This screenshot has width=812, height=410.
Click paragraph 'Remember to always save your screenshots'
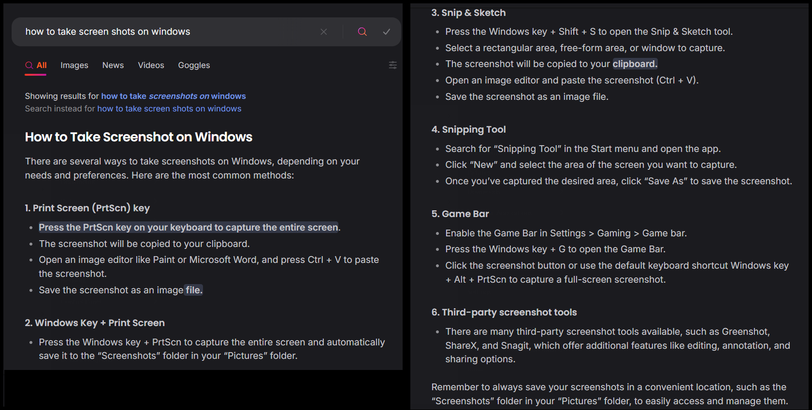coord(609,394)
